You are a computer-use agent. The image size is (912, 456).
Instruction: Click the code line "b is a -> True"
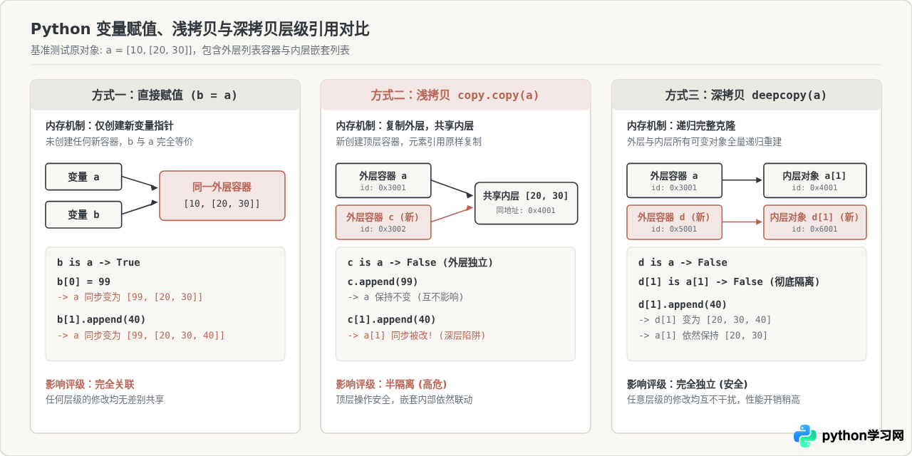(98, 262)
